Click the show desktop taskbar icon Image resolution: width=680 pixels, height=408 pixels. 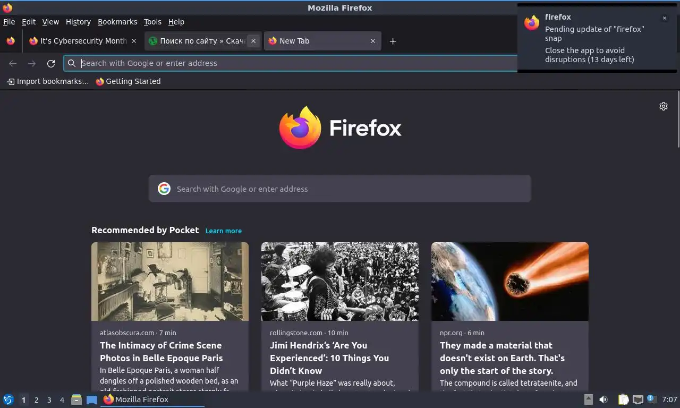pyautogui.click(x=92, y=399)
